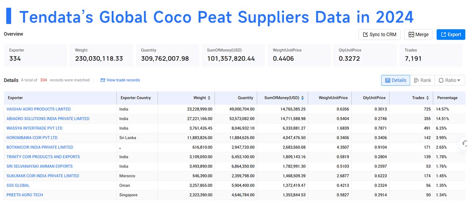Switch to the Rank view tab
468x203 pixels.
click(x=422, y=80)
